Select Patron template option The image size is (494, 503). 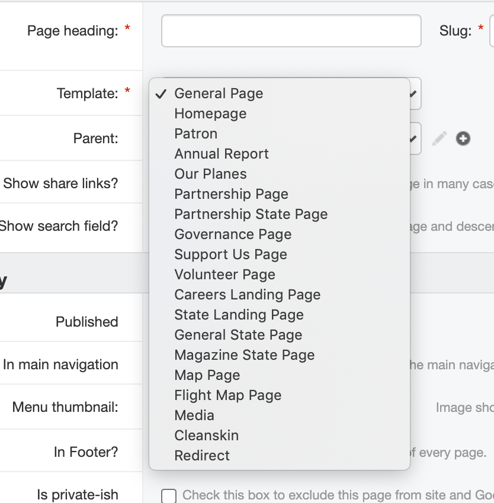[x=195, y=134]
